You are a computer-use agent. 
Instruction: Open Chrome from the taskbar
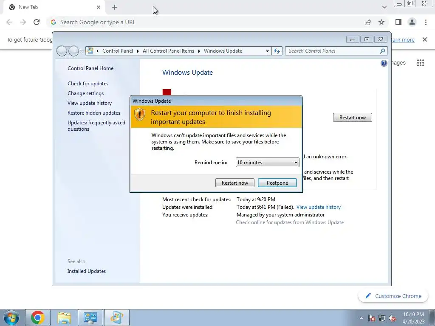38,318
